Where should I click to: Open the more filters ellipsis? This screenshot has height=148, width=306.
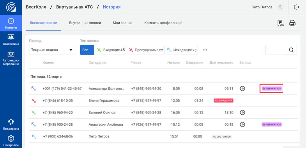(x=205, y=50)
